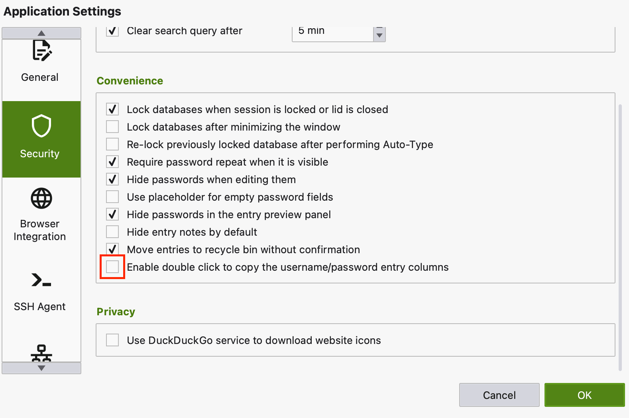The width and height of the screenshot is (629, 418).
Task: Click the 5 min timeout value field
Action: coord(333,32)
